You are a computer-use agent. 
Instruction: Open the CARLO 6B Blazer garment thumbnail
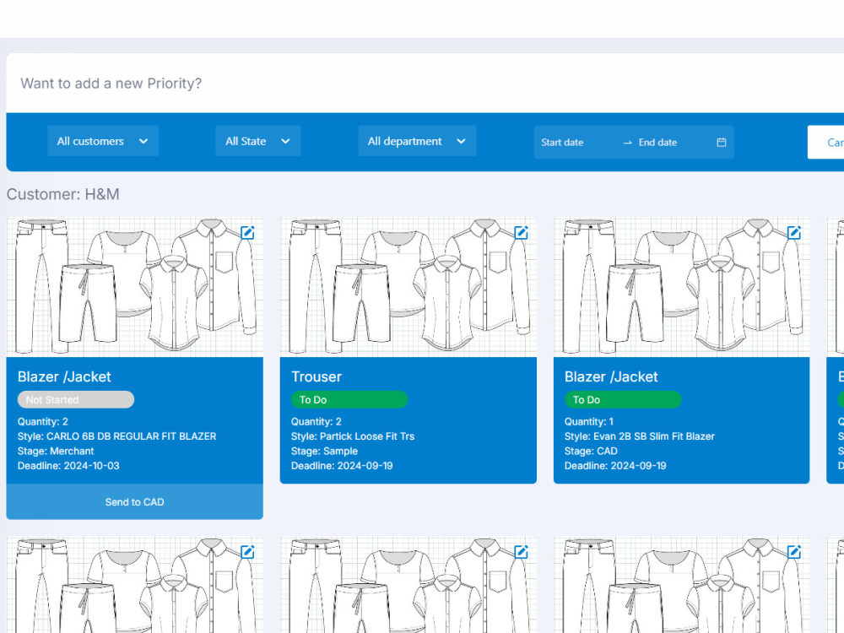(x=134, y=287)
